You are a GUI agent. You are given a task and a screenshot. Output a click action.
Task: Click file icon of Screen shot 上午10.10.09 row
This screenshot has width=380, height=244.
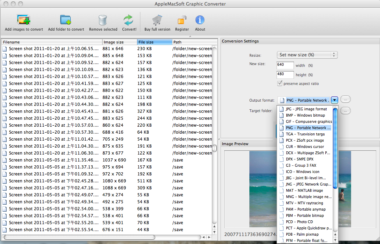point(5,70)
